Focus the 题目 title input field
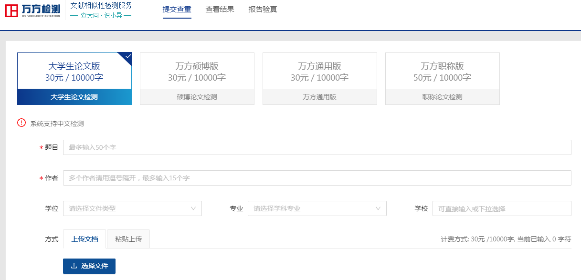 317,147
